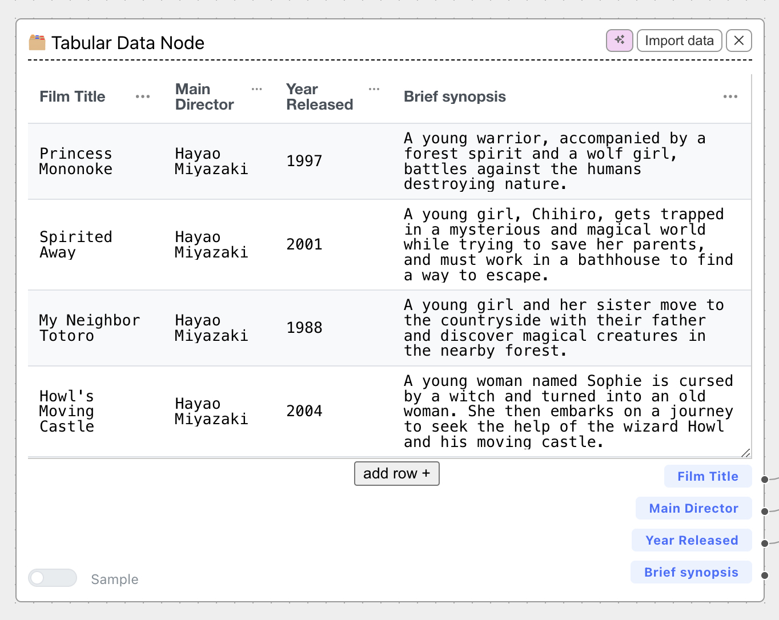This screenshot has width=779, height=620.
Task: Click the resize handle of synopsis cell
Action: click(745, 453)
